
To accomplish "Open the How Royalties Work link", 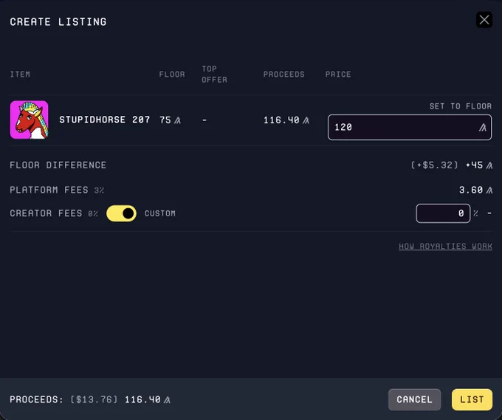I will click(445, 247).
